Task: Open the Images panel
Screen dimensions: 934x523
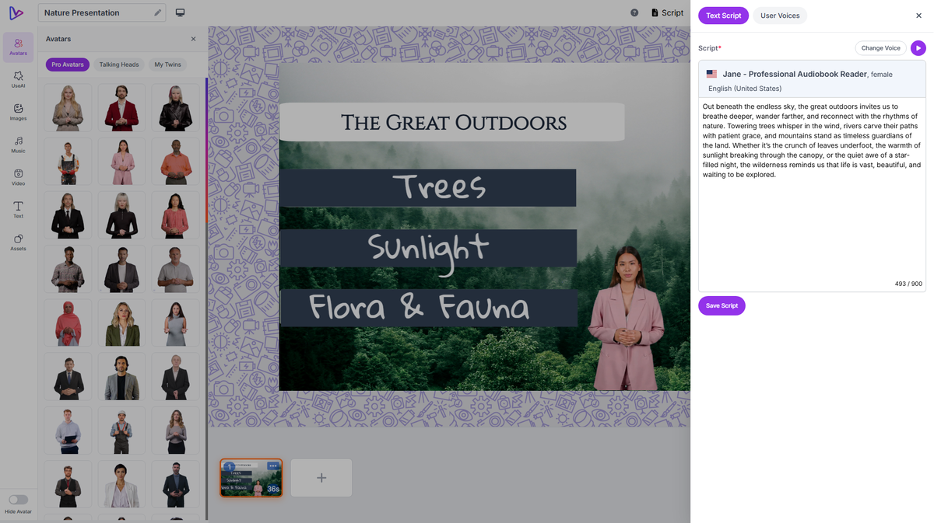Action: (x=17, y=111)
